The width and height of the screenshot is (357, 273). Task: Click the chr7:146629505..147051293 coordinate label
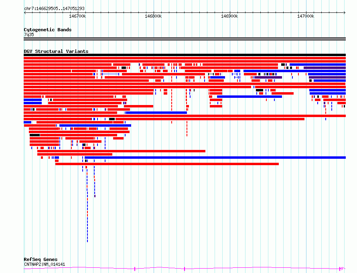[x=54, y=8]
